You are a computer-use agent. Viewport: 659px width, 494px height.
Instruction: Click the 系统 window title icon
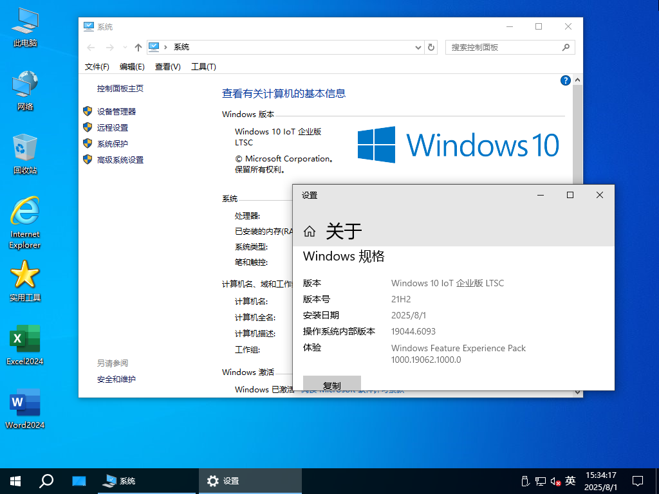[x=89, y=27]
